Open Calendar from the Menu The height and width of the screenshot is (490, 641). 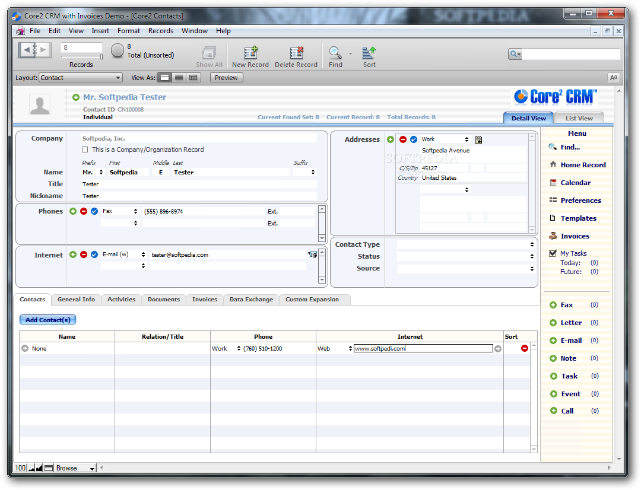[x=576, y=183]
